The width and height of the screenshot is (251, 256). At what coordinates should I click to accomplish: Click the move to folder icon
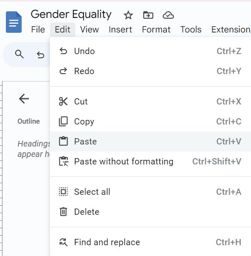(x=148, y=15)
